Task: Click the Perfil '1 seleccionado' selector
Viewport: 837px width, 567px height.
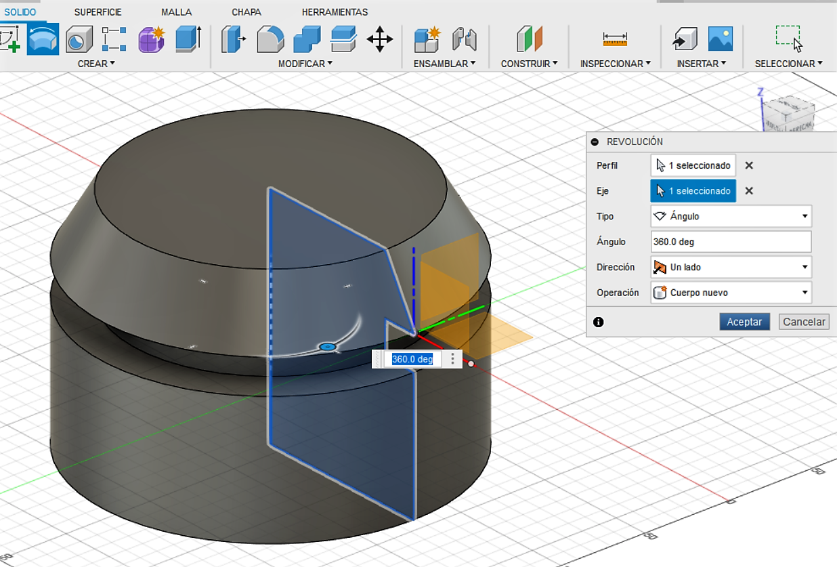Action: [x=693, y=165]
